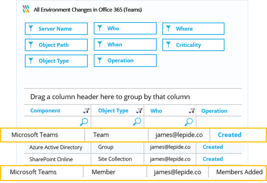This screenshot has width=267, height=183.
Task: Click the Lepide logo icon beside the title
Action: (26, 9)
